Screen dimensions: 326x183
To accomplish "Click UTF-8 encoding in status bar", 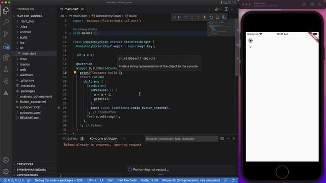I will pos(92,180).
